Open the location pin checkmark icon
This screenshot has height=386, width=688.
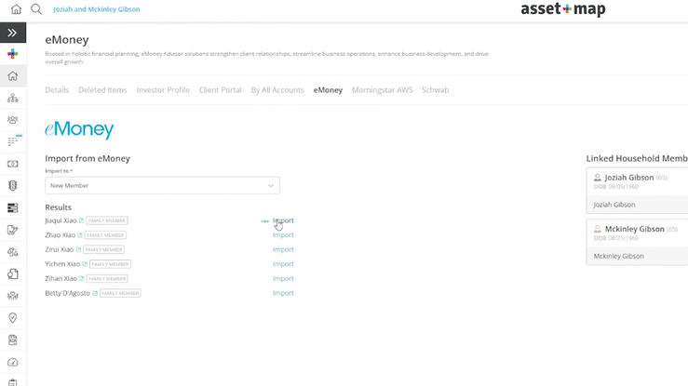(13, 318)
